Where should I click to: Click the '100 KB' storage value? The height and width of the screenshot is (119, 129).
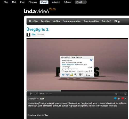coord(90,68)
